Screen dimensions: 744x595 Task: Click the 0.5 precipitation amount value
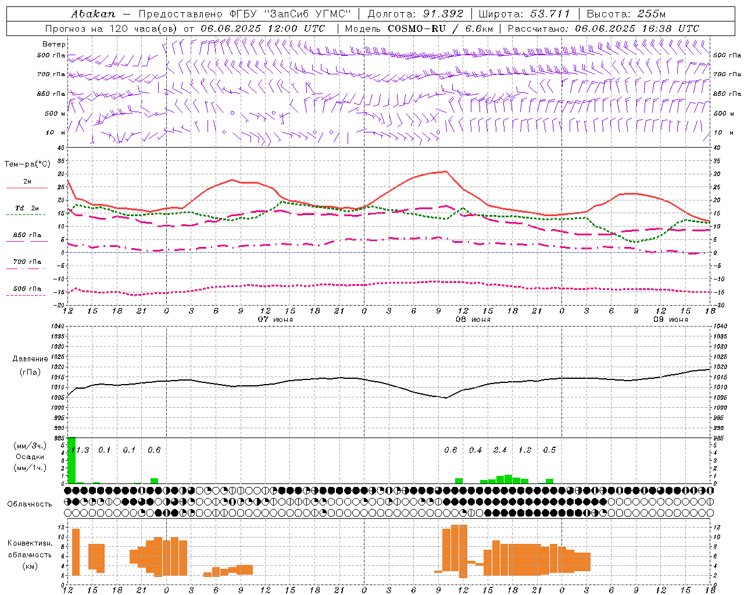[x=549, y=450]
